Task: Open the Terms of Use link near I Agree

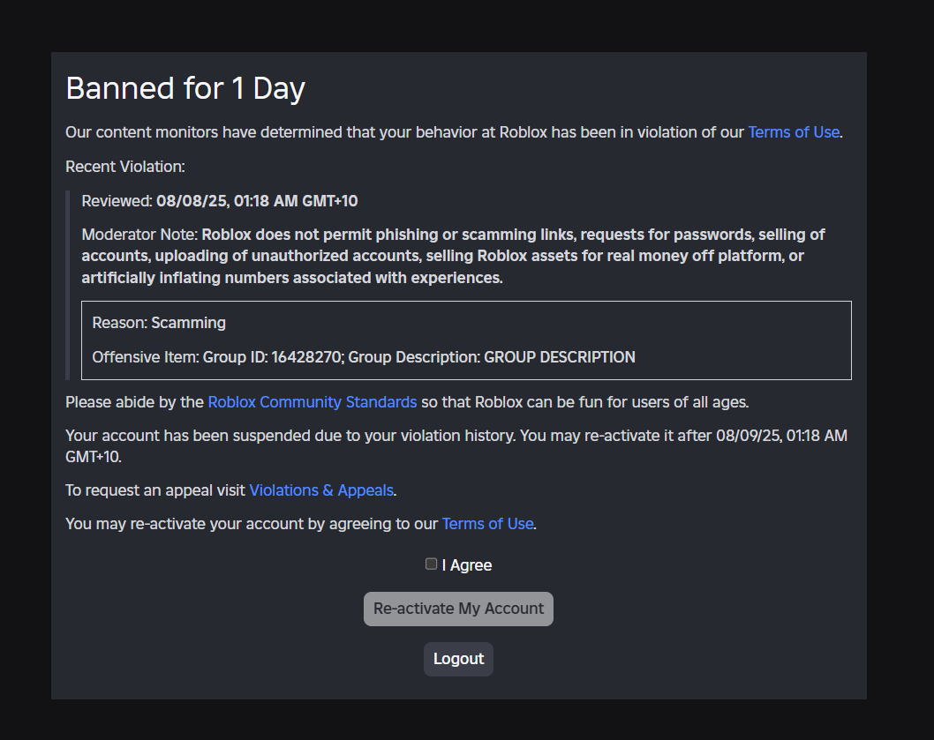Action: (x=487, y=523)
